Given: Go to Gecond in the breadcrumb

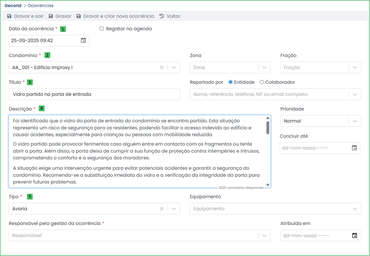Looking at the screenshot, I should 13,6.
